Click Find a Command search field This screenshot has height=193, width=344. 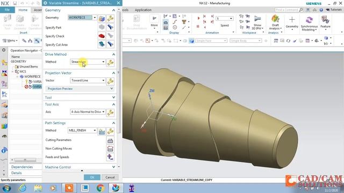(x=287, y=10)
